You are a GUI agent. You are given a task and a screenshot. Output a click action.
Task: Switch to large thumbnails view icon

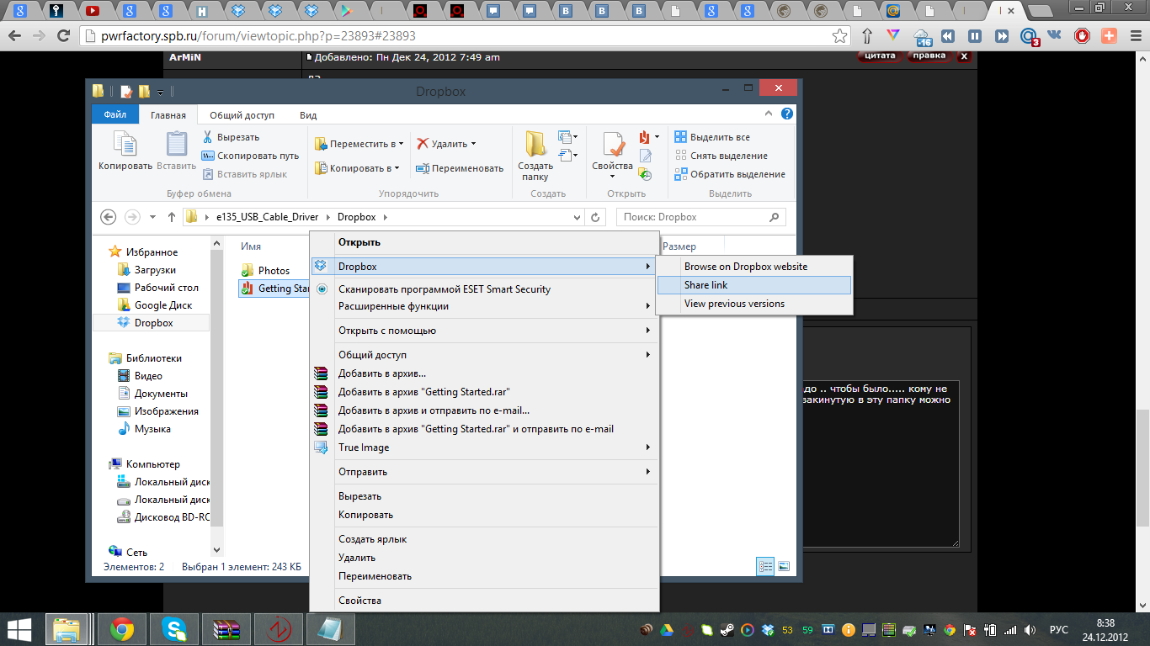[784, 566]
